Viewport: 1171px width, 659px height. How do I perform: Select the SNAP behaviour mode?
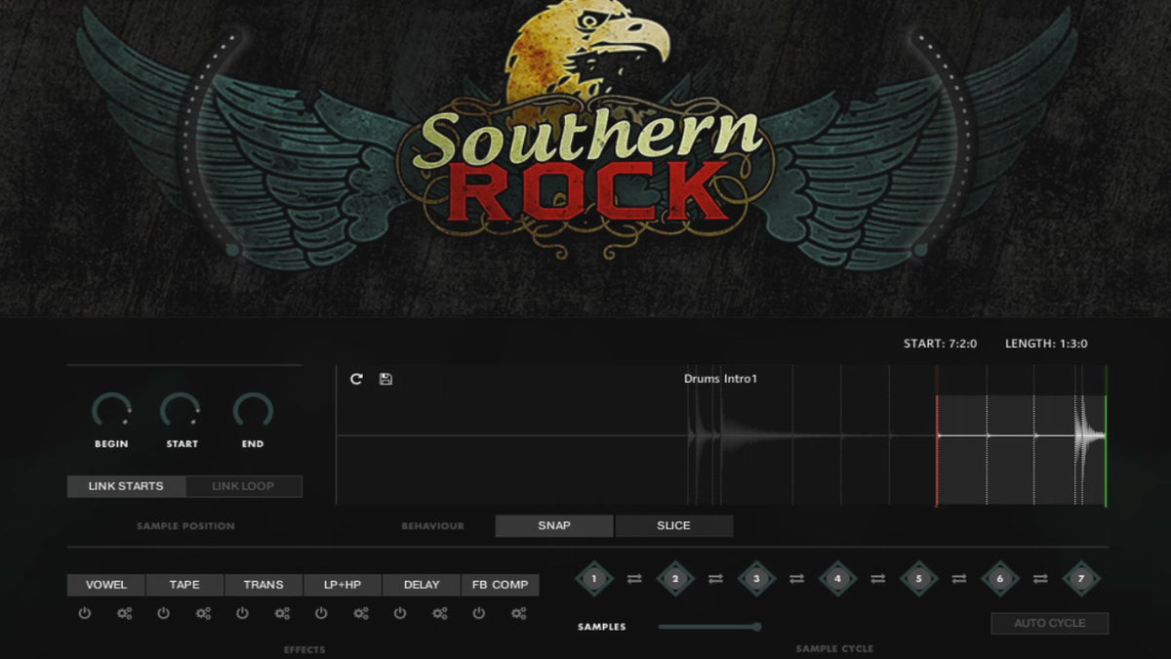click(x=554, y=526)
